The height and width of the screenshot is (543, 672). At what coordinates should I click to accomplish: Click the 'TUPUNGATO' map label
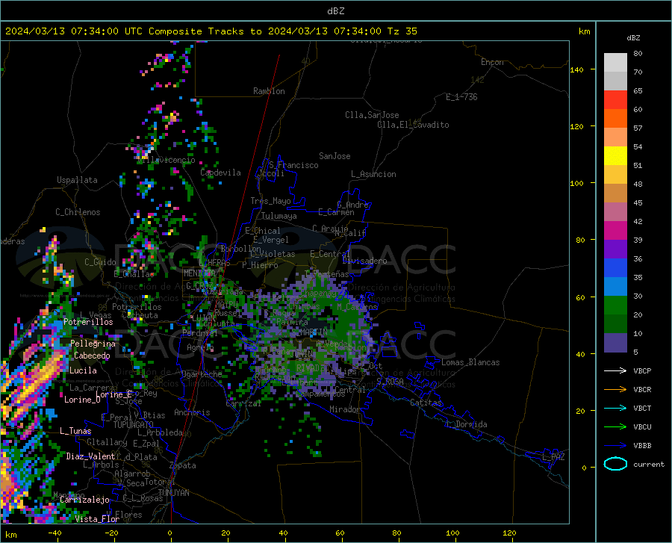pos(134,425)
